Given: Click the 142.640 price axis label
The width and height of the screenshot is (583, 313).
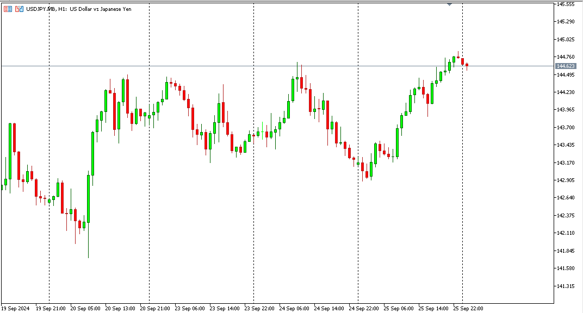Looking at the screenshot, I should tap(566, 198).
